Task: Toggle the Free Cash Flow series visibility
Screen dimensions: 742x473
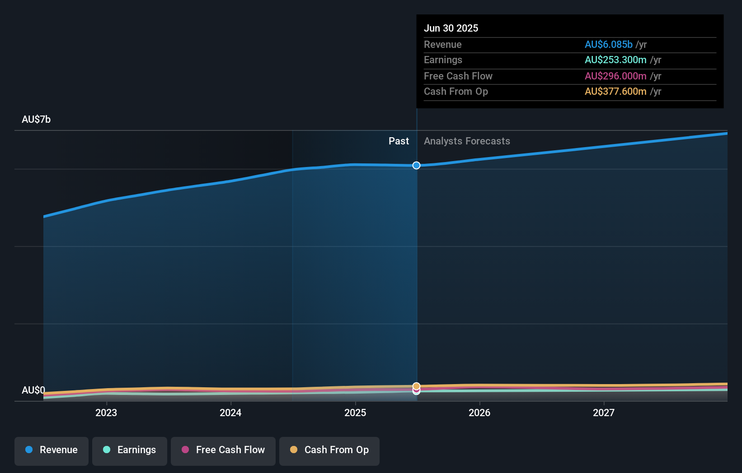Action: pos(223,450)
